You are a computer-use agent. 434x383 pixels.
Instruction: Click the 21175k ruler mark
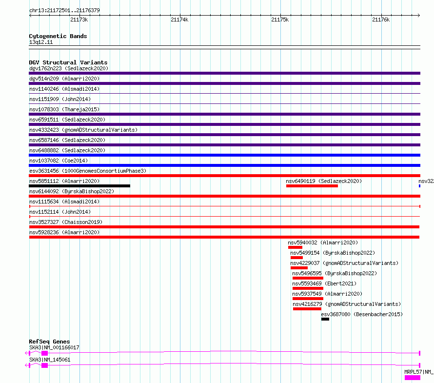click(x=280, y=20)
